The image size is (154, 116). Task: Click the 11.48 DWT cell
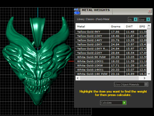131,32
